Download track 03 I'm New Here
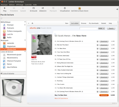The image size is (119, 107). [104, 49]
